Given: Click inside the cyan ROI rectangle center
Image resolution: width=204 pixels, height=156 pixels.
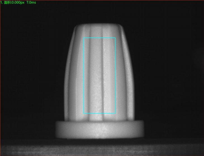Looking at the screenshot, I should (99, 76).
